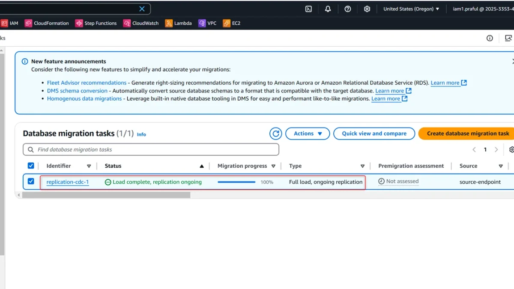514x289 pixels.
Task: Open the VPC service shortcut
Action: click(207, 23)
